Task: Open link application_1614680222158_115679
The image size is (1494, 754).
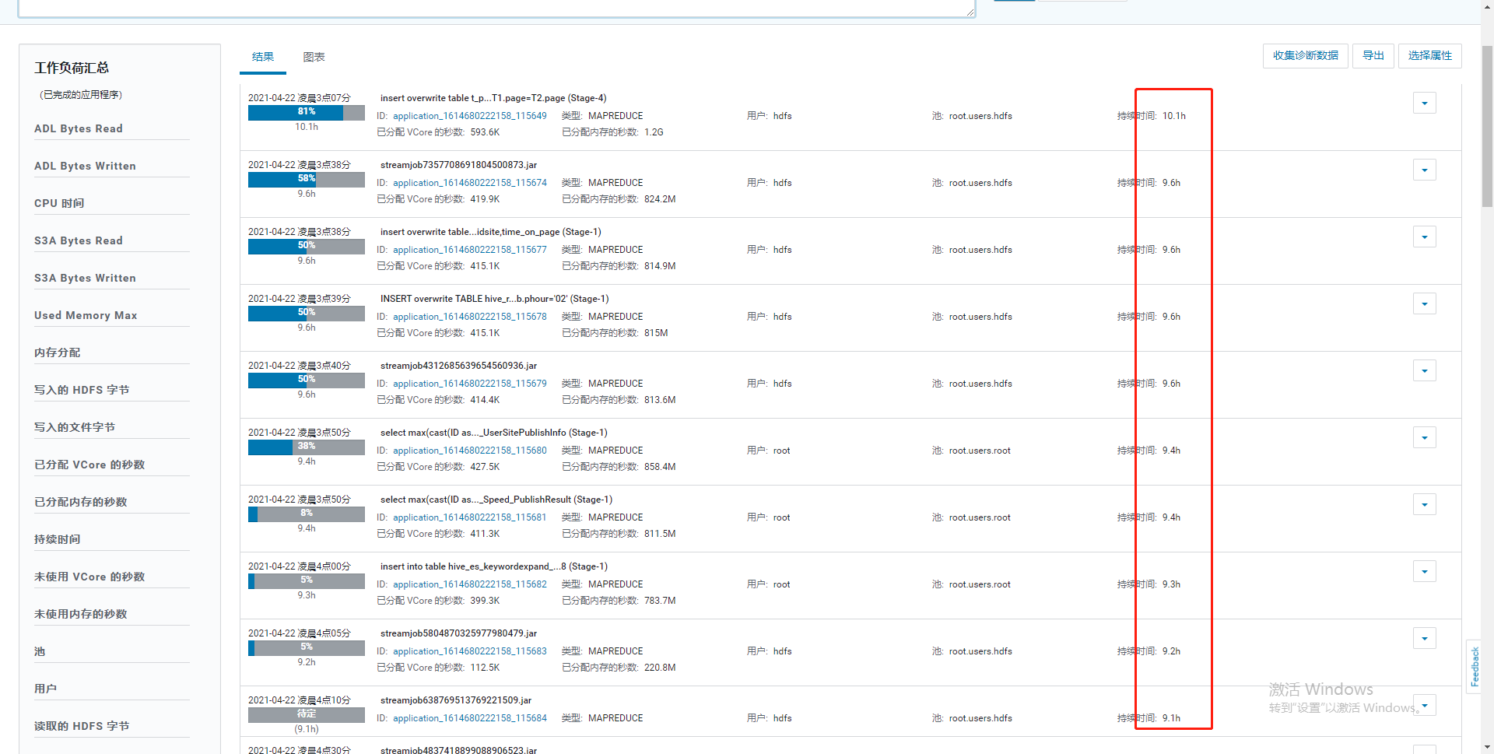Action: pos(469,384)
